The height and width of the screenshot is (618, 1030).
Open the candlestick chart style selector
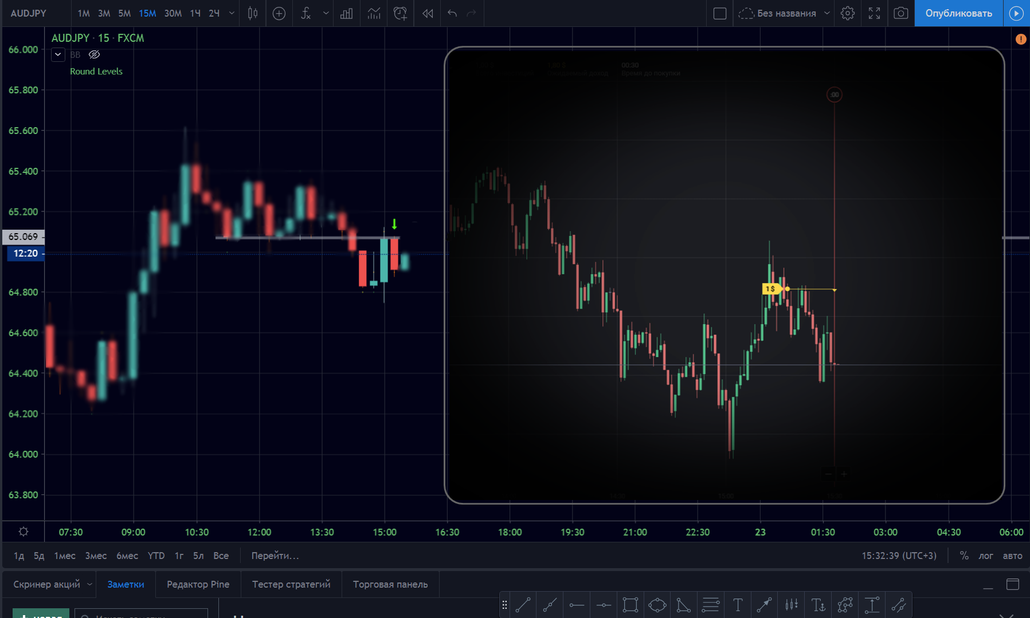pos(252,13)
